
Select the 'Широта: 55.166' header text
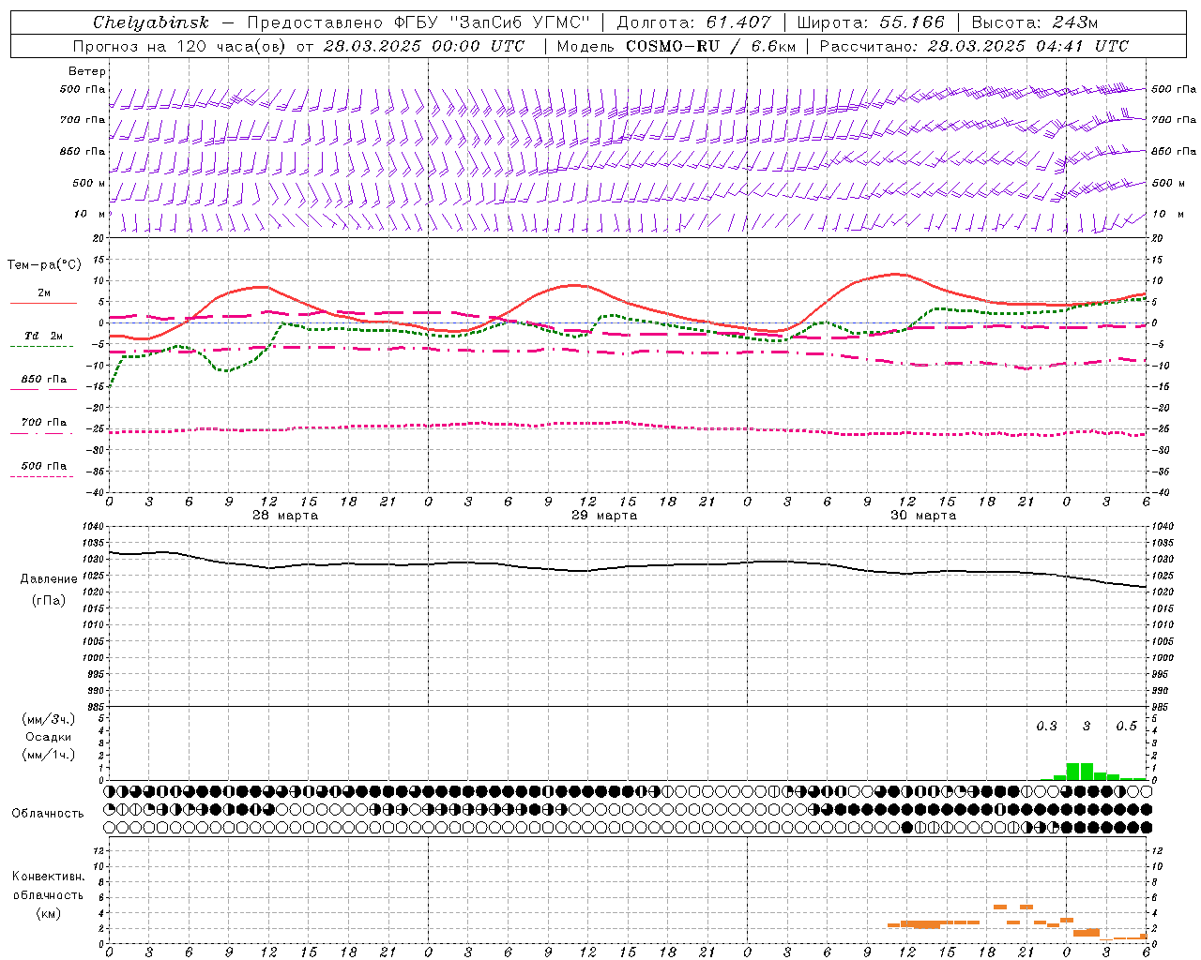click(x=870, y=22)
